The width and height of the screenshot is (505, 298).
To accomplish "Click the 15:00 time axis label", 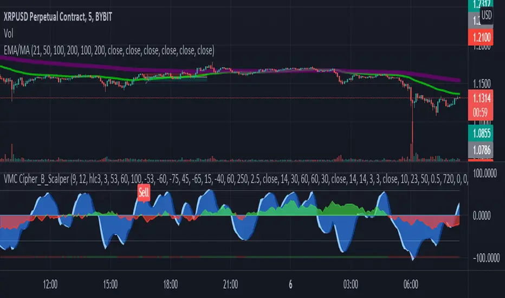I will pos(110,284).
